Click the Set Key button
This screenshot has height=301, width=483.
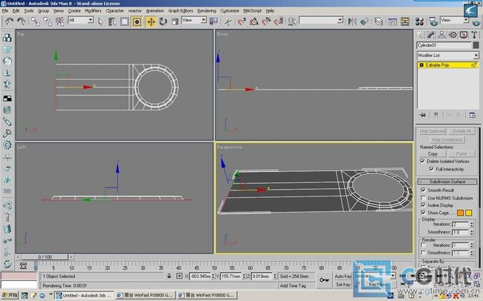click(343, 285)
